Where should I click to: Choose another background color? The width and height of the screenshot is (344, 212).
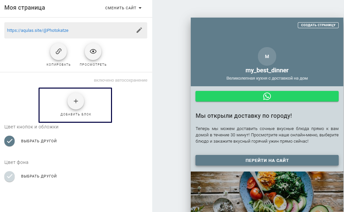39,176
